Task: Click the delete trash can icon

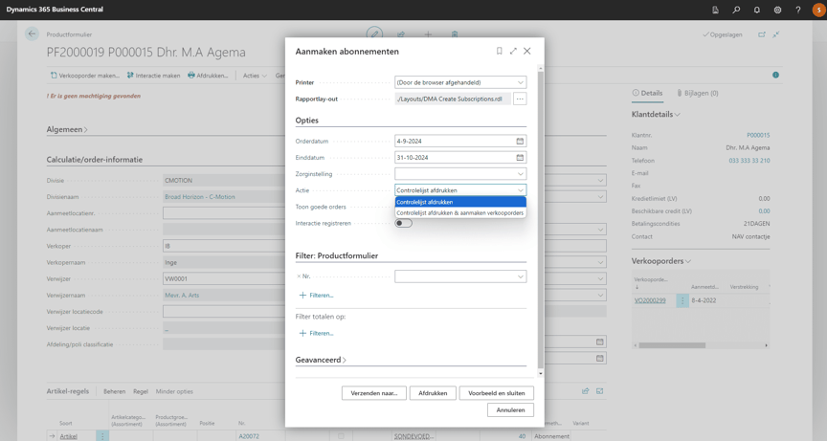Action: click(455, 34)
